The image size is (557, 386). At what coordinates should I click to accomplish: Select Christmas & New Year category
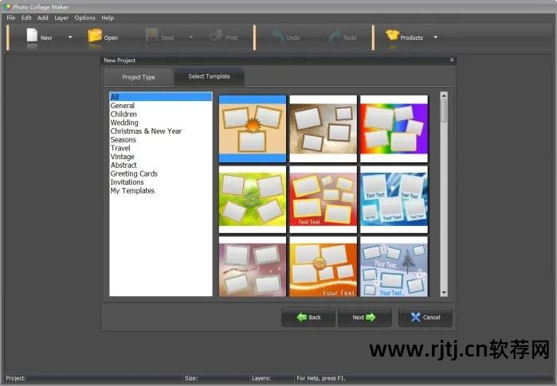click(x=146, y=131)
